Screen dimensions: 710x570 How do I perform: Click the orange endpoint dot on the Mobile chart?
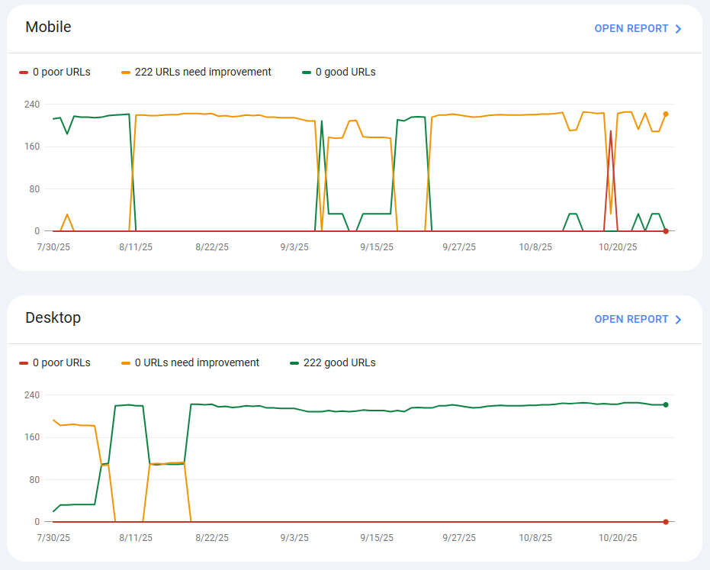(x=666, y=112)
